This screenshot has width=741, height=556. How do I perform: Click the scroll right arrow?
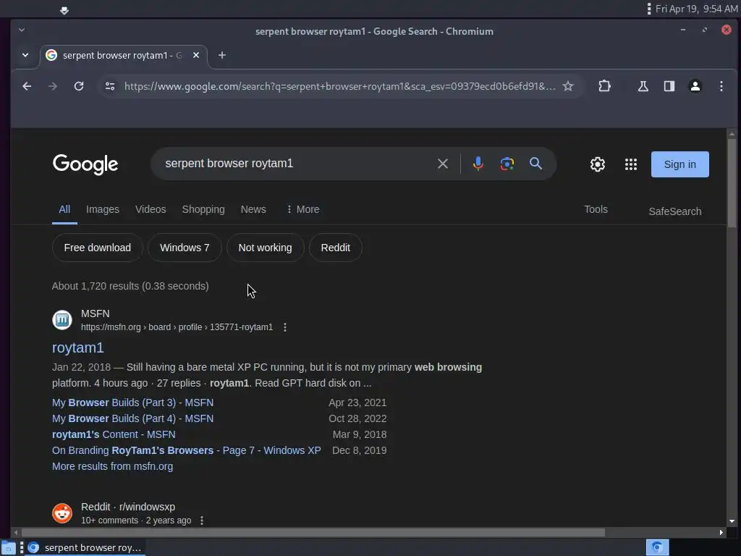[x=721, y=532]
